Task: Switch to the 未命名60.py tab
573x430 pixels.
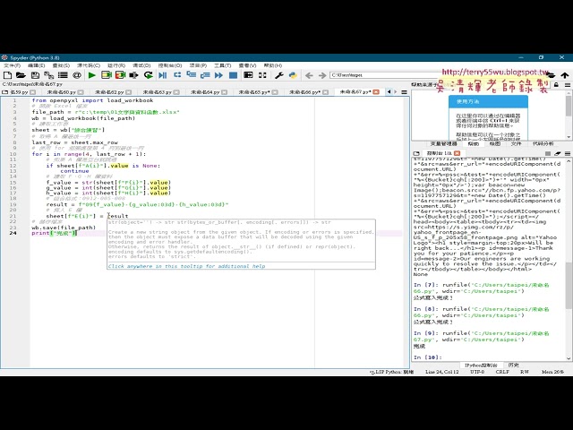Action: click(x=62, y=92)
